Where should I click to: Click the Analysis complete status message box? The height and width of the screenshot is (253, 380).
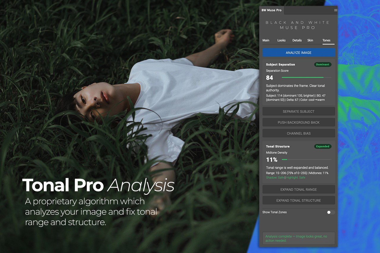click(299, 238)
